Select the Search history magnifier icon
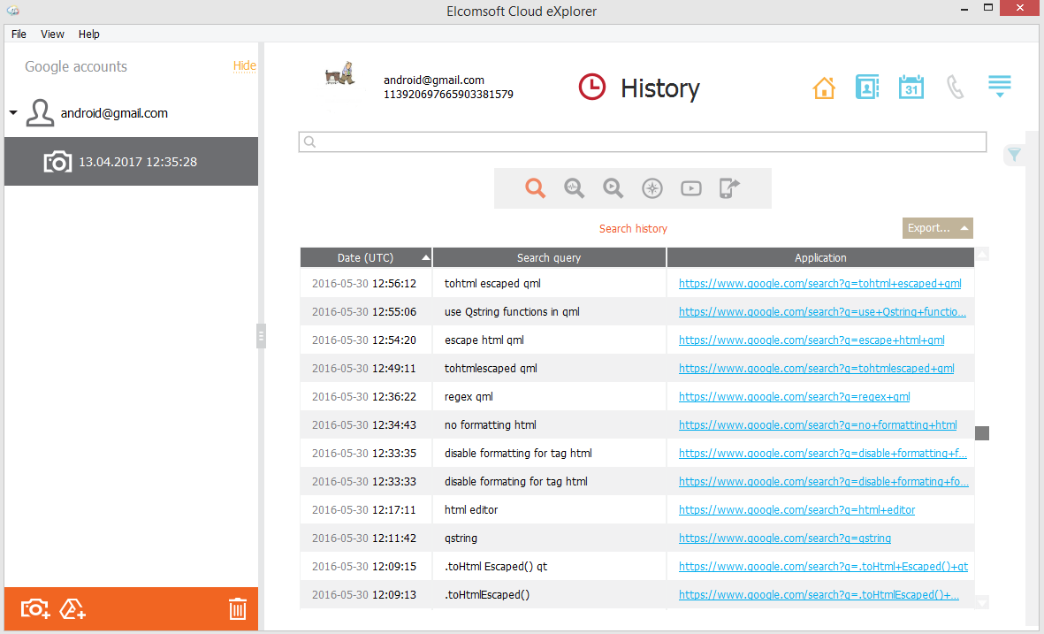This screenshot has height=634, width=1044. pos(536,188)
